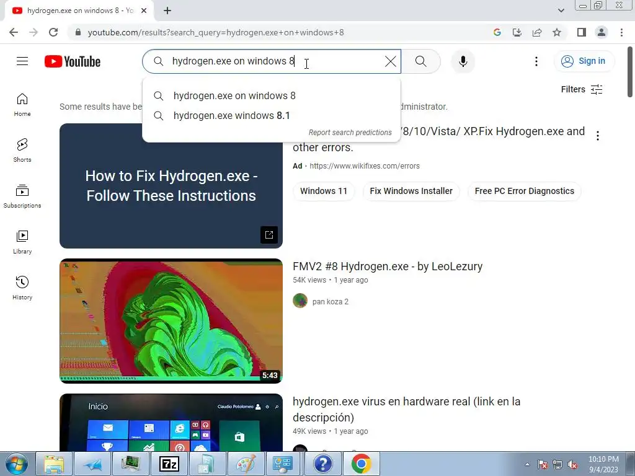Screen dimensions: 635x476
Task: Click the 'Windows 11' chip
Action: 324,191
